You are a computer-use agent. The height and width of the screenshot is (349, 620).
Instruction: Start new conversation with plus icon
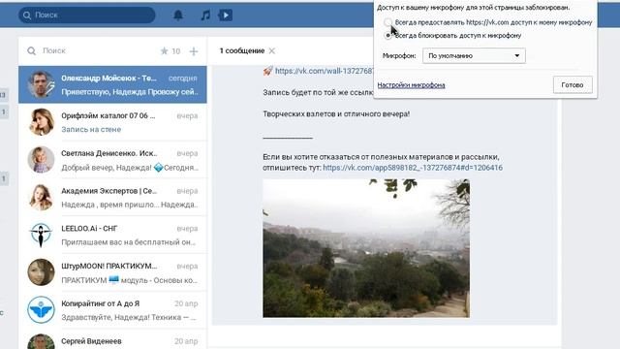point(194,51)
